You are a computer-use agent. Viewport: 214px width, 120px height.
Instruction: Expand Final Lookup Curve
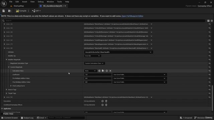coord(11,86)
